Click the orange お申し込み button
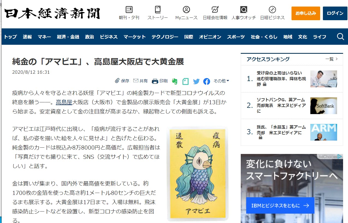This screenshot has height=223, width=348. click(306, 13)
